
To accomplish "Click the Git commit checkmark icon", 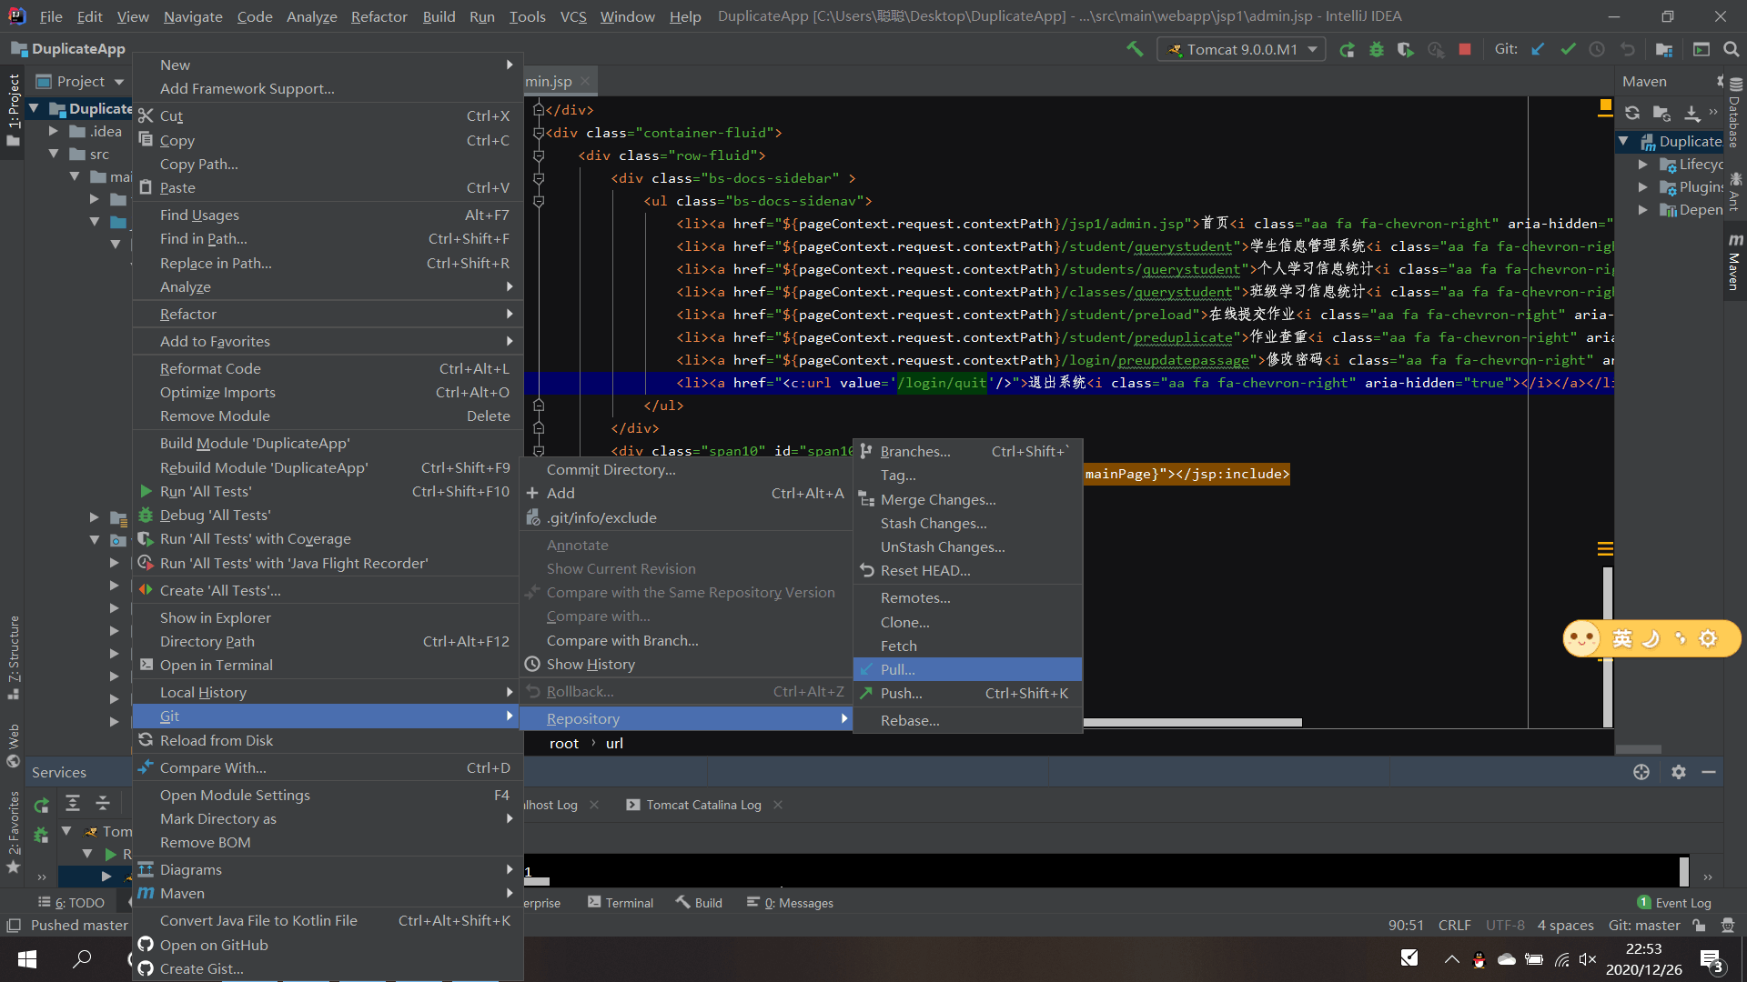I will (x=1568, y=49).
